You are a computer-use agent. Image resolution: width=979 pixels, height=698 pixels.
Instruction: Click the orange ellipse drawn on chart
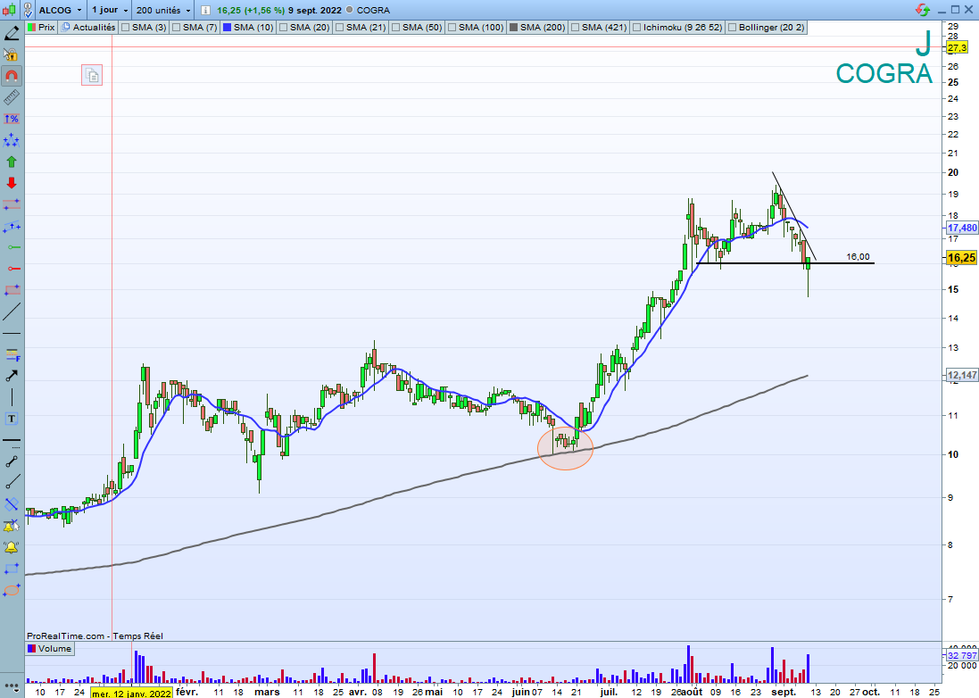click(x=565, y=448)
